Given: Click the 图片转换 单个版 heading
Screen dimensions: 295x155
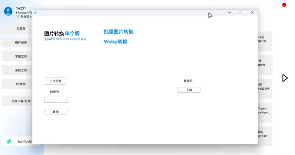Looking at the screenshot, I should tap(62, 34).
